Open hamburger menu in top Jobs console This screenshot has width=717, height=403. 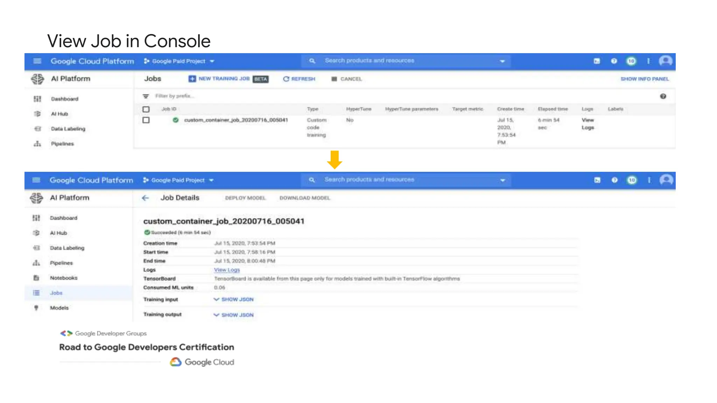[x=37, y=61]
